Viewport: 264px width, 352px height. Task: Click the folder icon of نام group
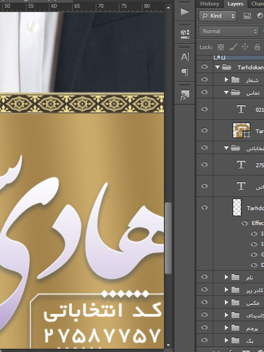pos(235,277)
